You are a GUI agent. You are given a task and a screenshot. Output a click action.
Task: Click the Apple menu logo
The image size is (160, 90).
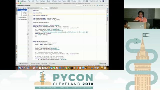[x=18, y=1]
